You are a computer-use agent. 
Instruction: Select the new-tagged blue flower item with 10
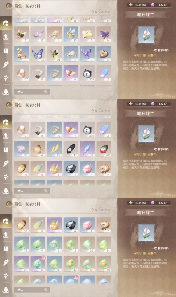point(38,264)
